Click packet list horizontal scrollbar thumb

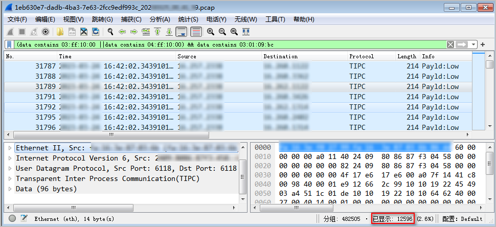click(x=111, y=134)
